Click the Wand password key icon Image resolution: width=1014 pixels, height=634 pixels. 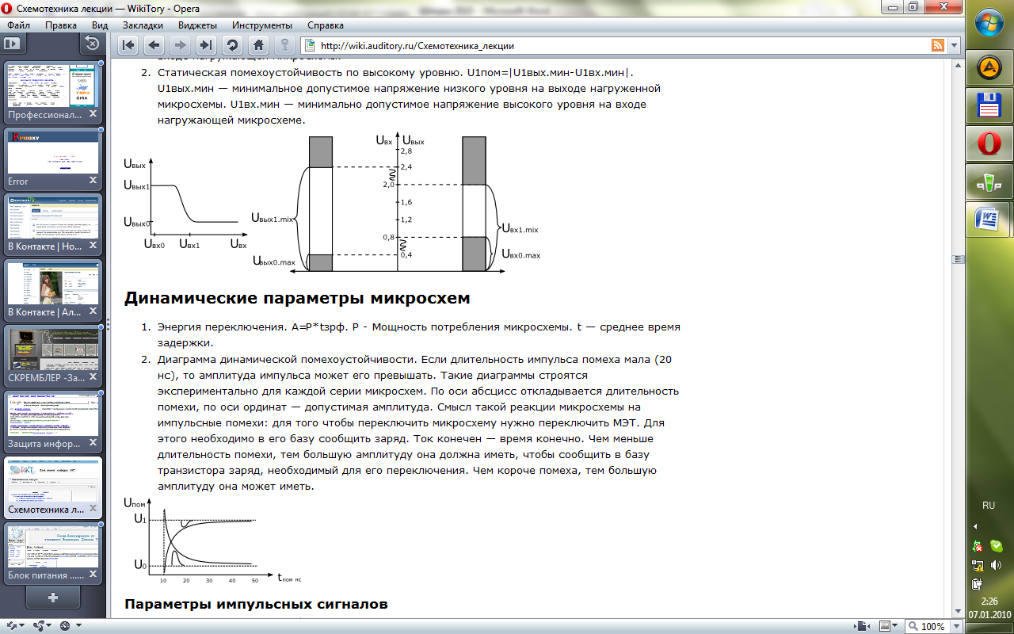pyautogui.click(x=284, y=44)
